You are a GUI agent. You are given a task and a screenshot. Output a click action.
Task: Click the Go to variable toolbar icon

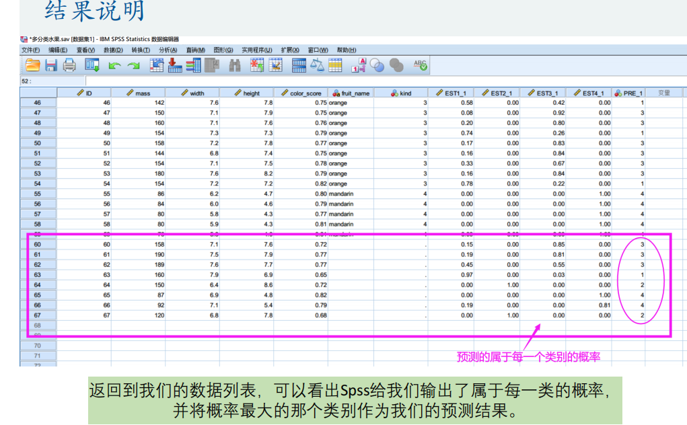175,65
